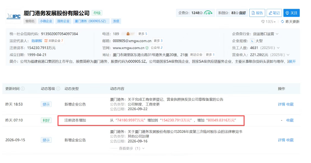Click the 动态内容 column header
The image size is (311, 163).
point(117,89)
